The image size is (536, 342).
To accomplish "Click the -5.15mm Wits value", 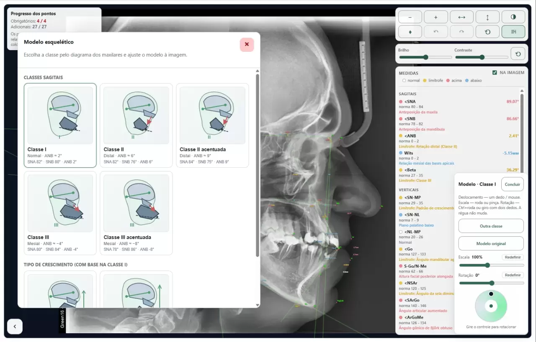I will click(511, 153).
